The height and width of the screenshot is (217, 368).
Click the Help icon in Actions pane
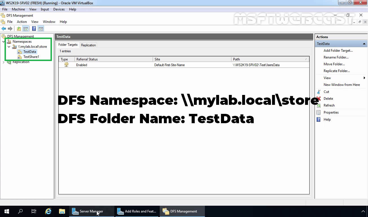coord(319,120)
